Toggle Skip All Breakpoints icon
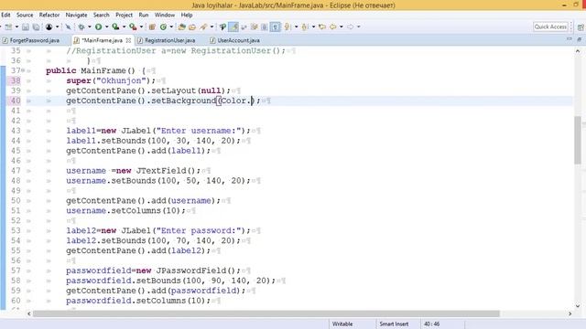This screenshot has width=586, height=329. 68,27
